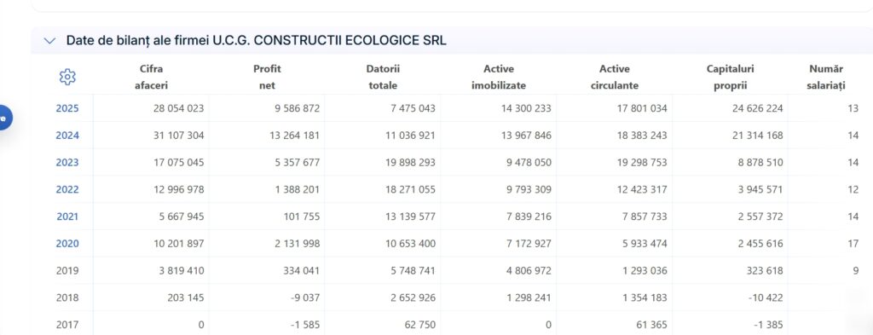Click the Capitaluri proprii column header
This screenshot has width=873, height=335.
pos(730,78)
